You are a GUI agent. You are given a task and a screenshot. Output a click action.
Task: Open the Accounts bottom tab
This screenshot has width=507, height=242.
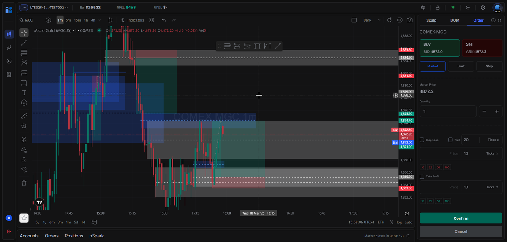(29, 236)
